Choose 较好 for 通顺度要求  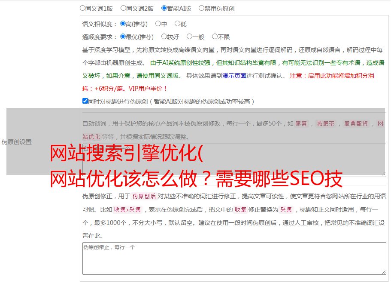coord(164,37)
